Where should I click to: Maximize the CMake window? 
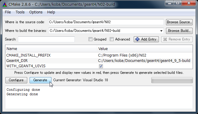click(178, 3)
